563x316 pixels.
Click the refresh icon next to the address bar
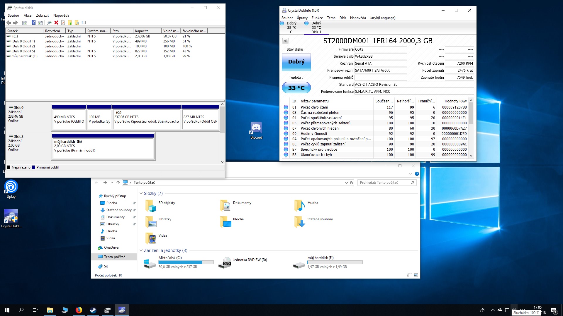point(352,183)
